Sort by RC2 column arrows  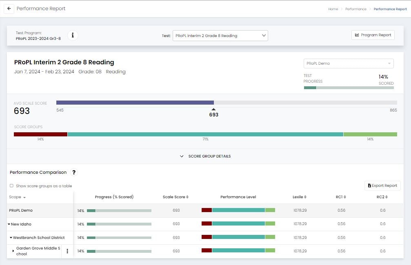tap(386, 197)
